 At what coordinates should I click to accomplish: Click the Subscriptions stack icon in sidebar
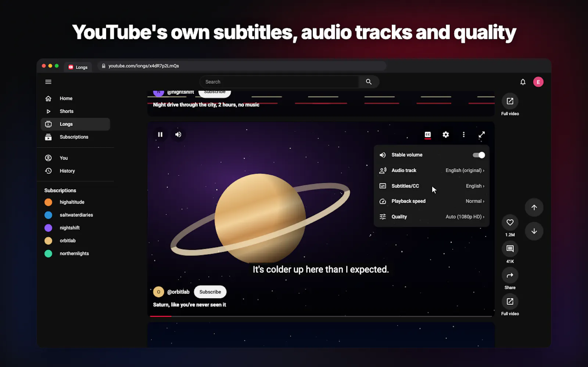pyautogui.click(x=48, y=137)
